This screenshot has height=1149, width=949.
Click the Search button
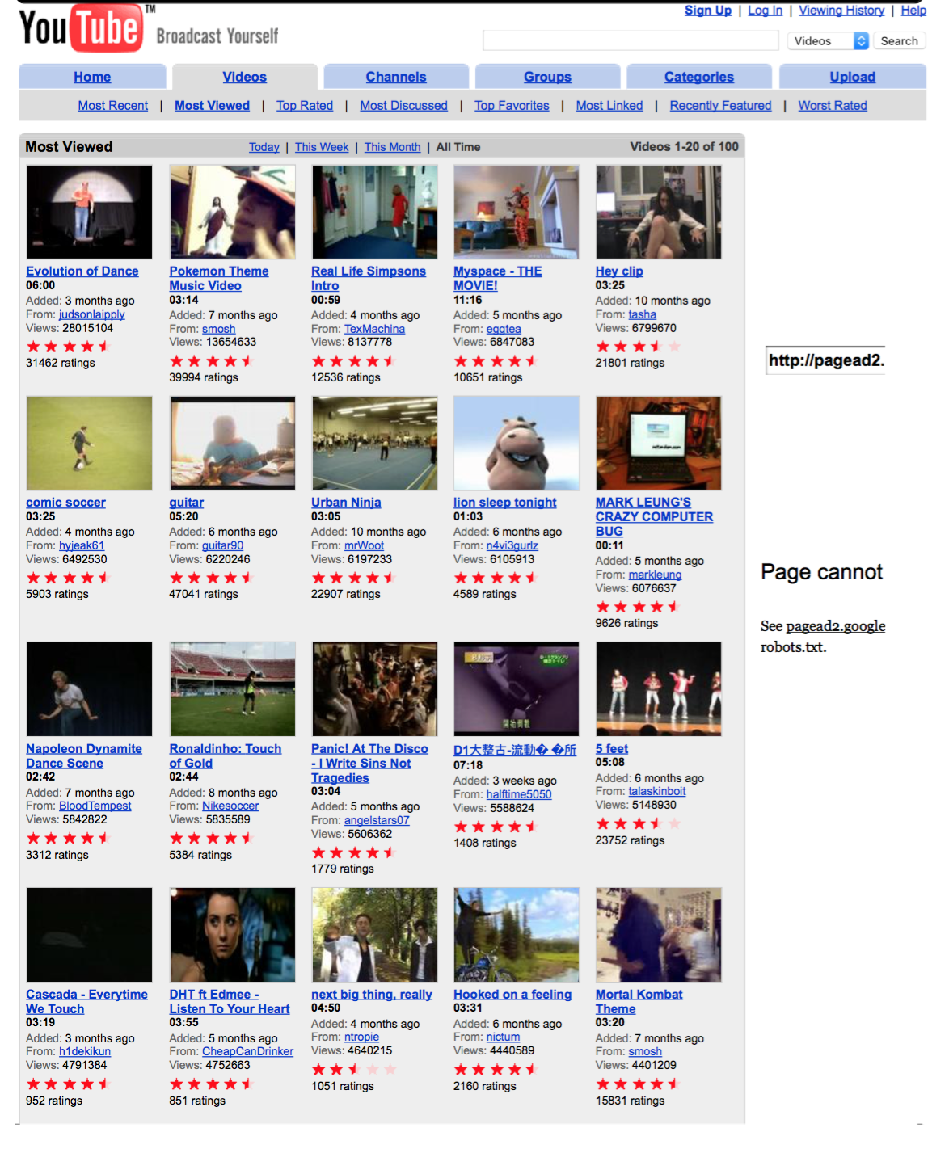(899, 41)
